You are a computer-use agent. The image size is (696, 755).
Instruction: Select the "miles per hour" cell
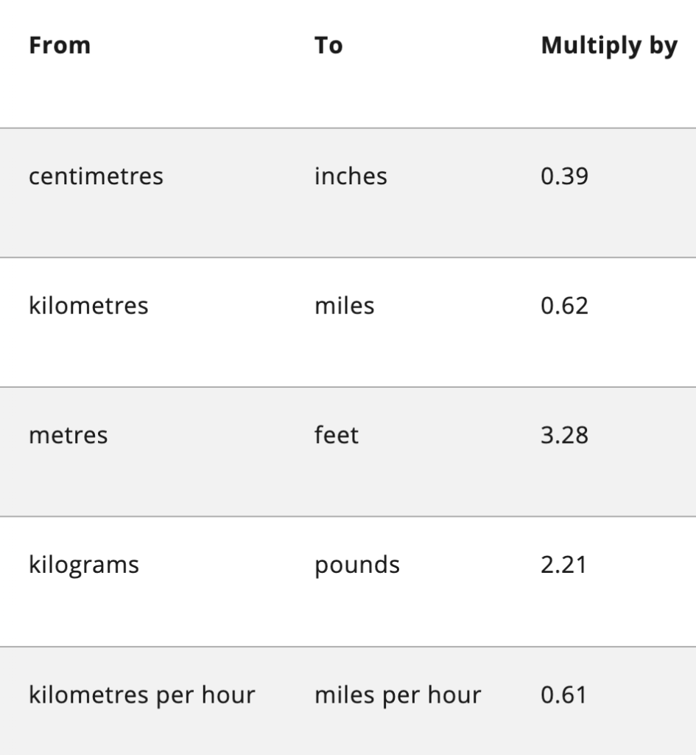[398, 695]
